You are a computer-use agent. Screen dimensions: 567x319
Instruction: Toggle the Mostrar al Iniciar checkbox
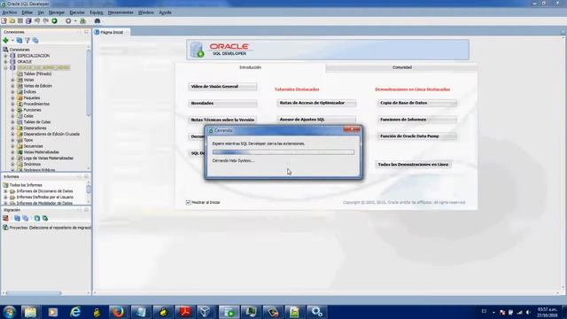point(188,203)
